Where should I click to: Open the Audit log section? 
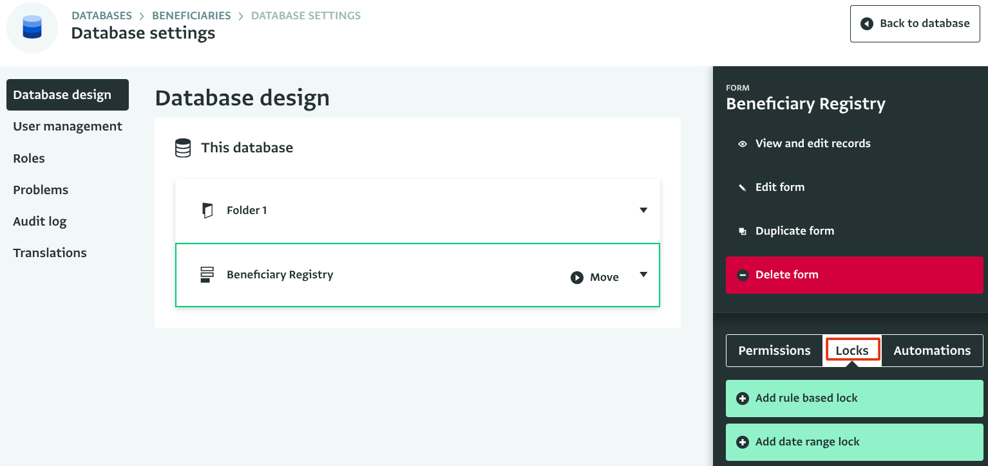[x=40, y=221]
